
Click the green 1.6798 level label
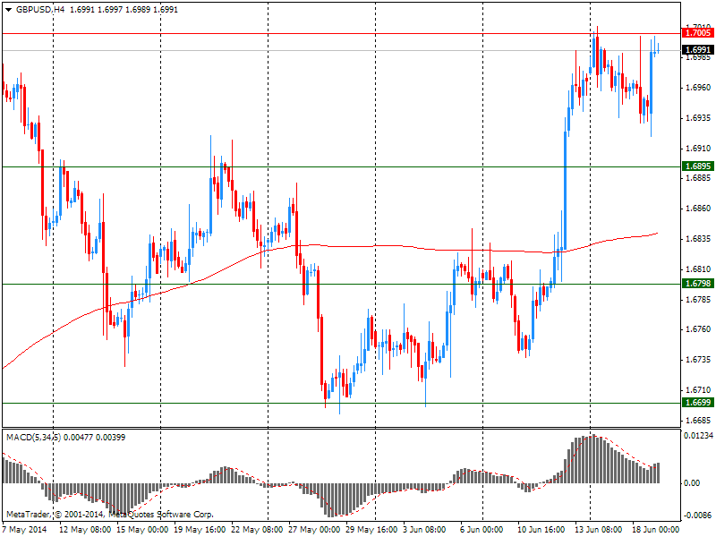(698, 284)
